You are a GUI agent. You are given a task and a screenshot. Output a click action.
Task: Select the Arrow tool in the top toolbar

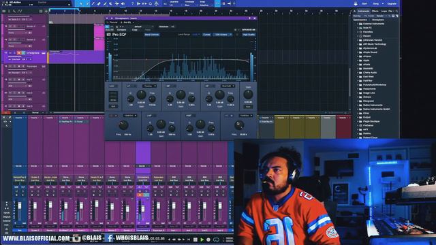pyautogui.click(x=81, y=3)
